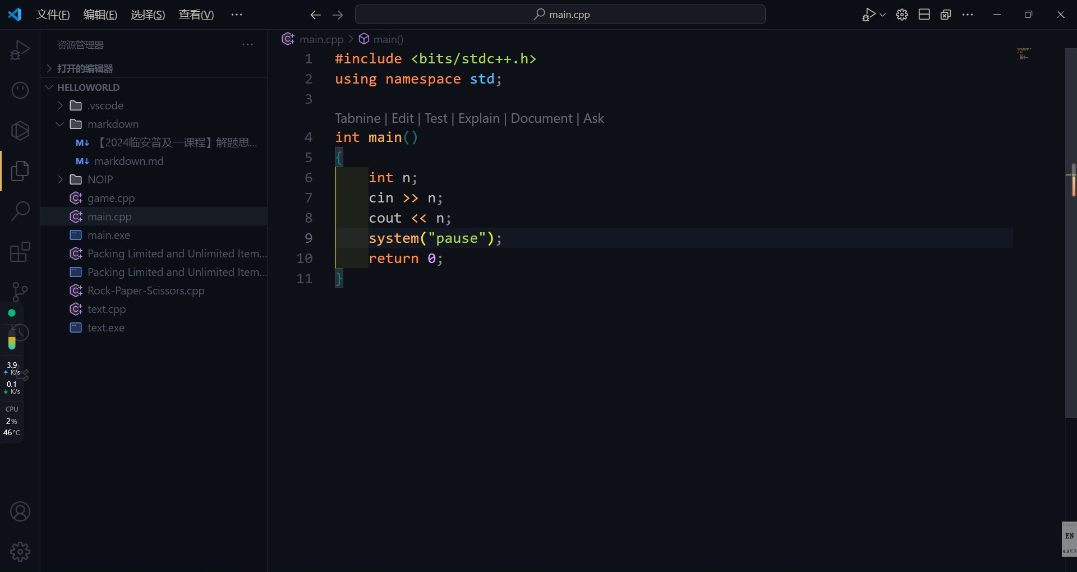Open the 查看(V) menu
The width and height of the screenshot is (1077, 572).
coord(196,15)
